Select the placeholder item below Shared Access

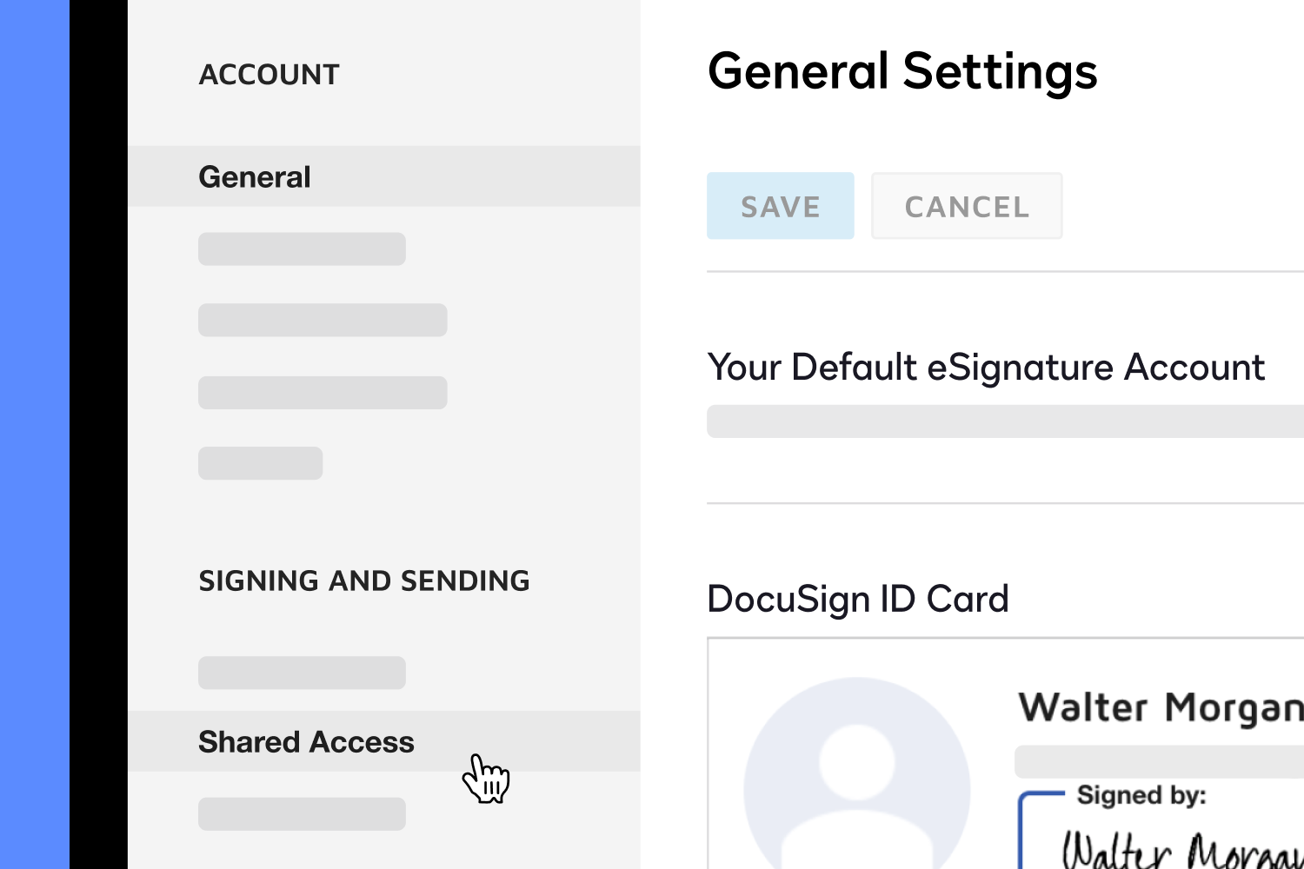(x=302, y=813)
